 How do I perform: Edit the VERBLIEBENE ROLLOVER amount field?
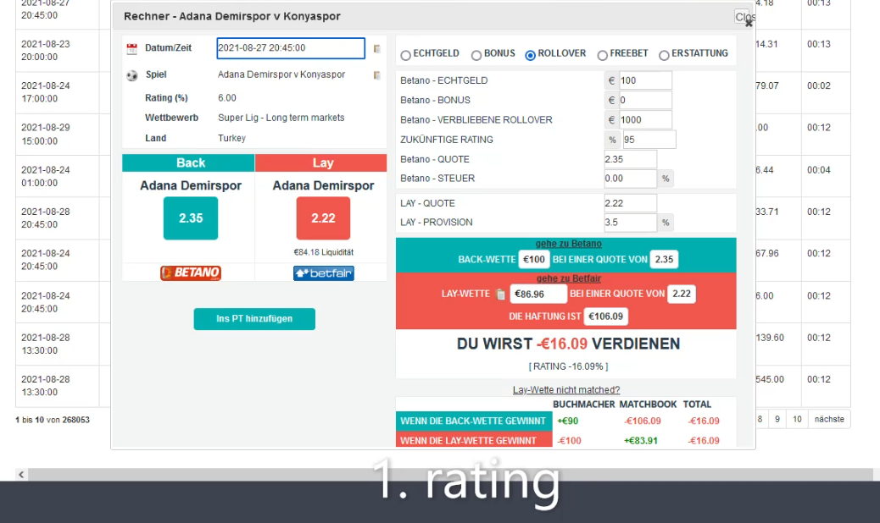click(x=645, y=120)
